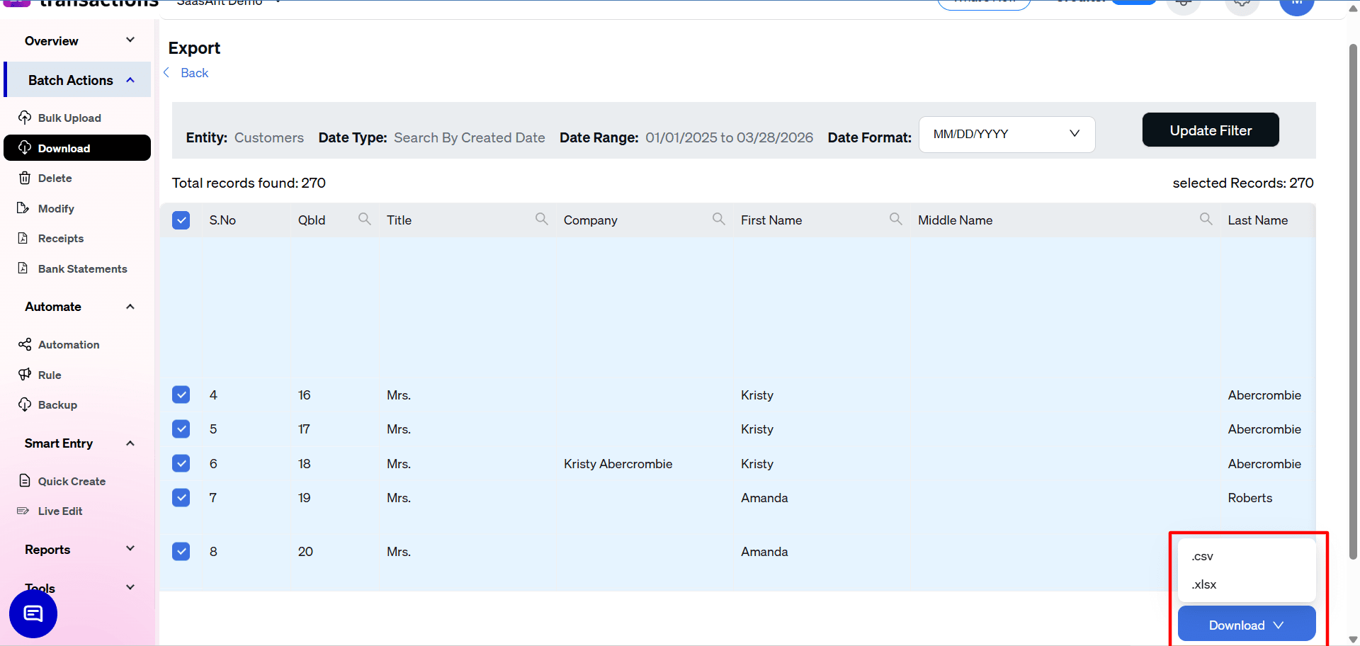
Task: Select the Modify batch action icon
Action: click(x=25, y=208)
